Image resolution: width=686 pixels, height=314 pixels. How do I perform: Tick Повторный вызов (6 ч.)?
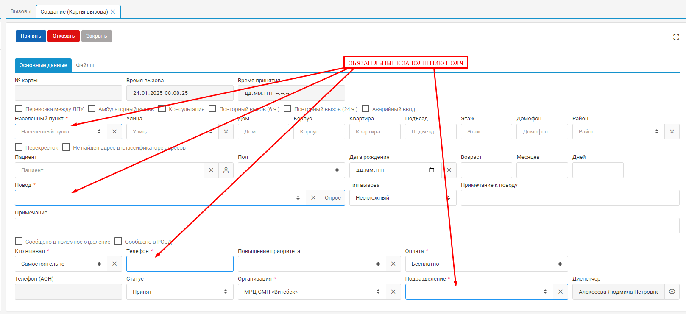pos(212,109)
